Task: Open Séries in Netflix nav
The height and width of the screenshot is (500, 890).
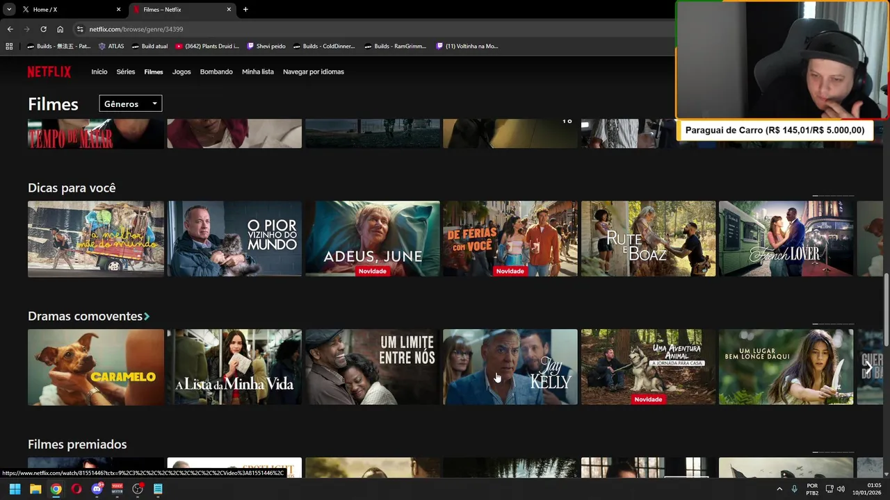Action: point(126,72)
